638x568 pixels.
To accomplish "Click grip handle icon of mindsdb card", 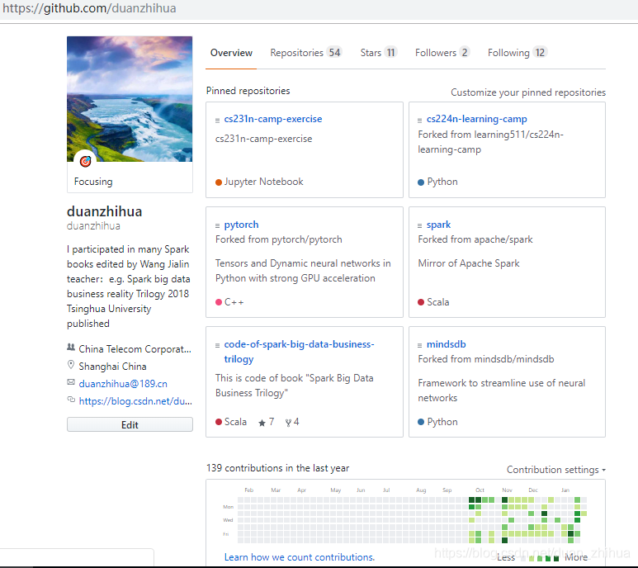I will tap(419, 345).
